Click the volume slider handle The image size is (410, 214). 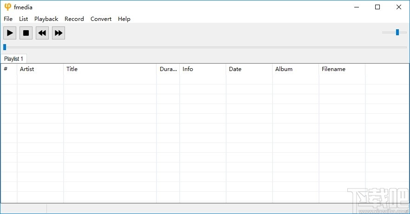(x=397, y=32)
